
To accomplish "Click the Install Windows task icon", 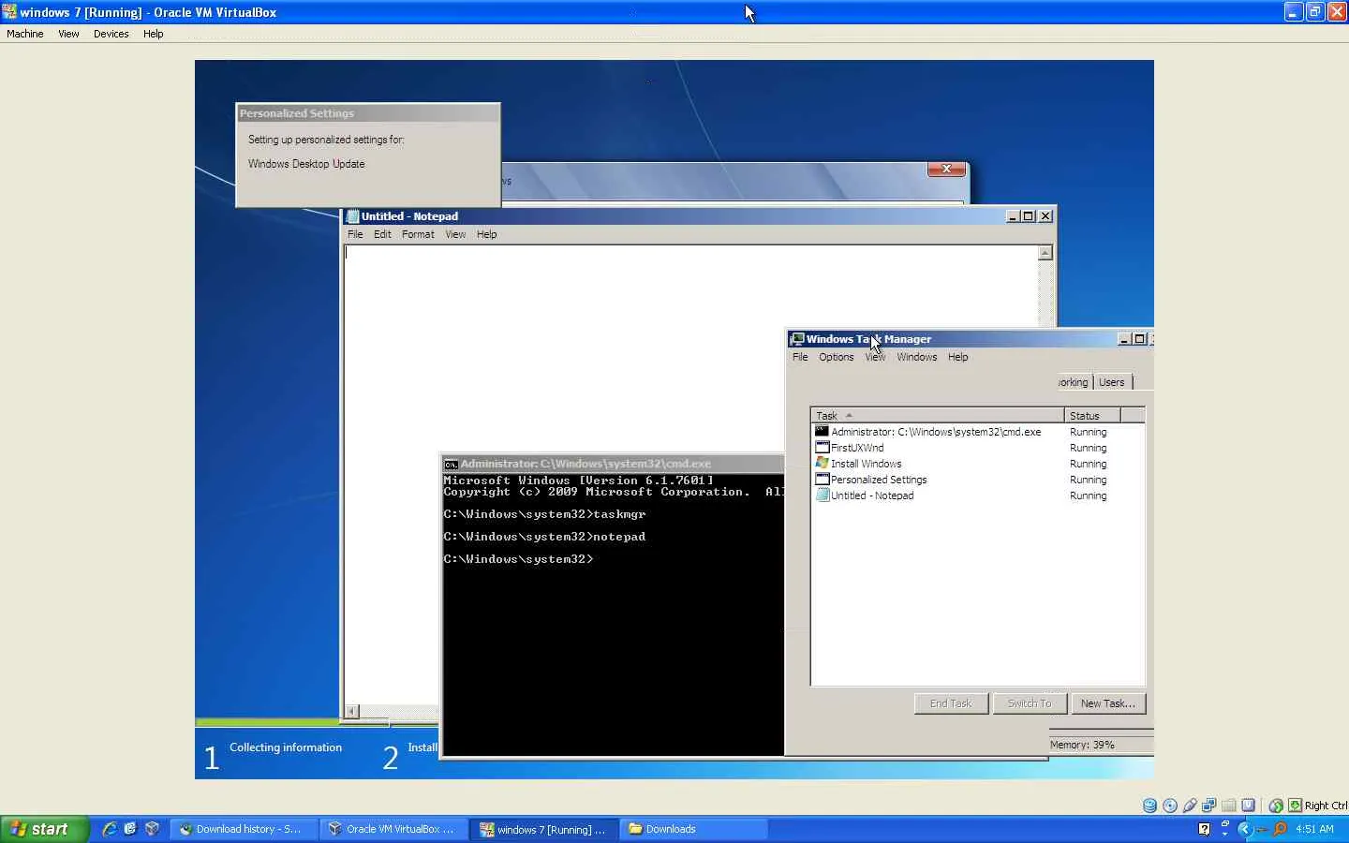I will pos(822,464).
